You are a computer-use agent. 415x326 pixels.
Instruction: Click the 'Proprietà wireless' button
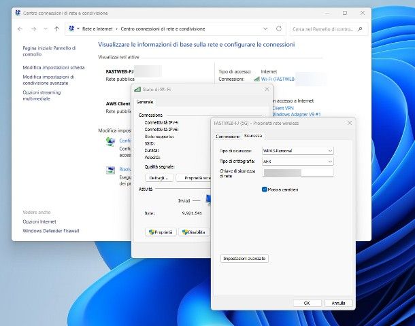[194, 178]
